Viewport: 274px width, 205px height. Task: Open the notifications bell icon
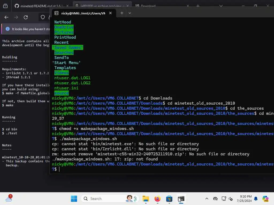[256, 199]
